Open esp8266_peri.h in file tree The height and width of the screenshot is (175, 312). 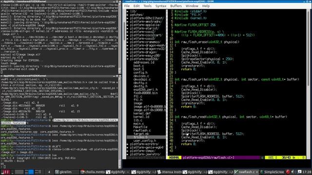click(145, 89)
